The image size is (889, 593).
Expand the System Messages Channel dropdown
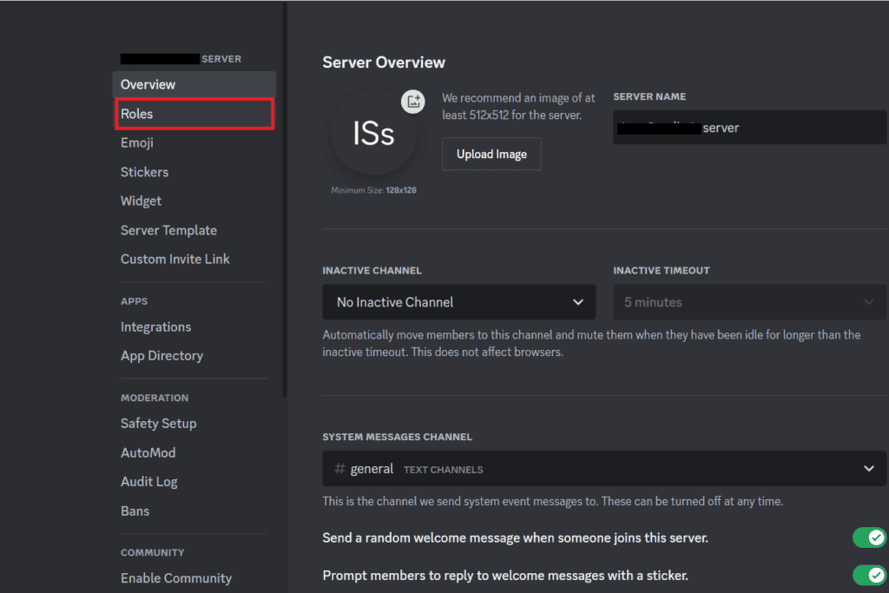(x=604, y=469)
